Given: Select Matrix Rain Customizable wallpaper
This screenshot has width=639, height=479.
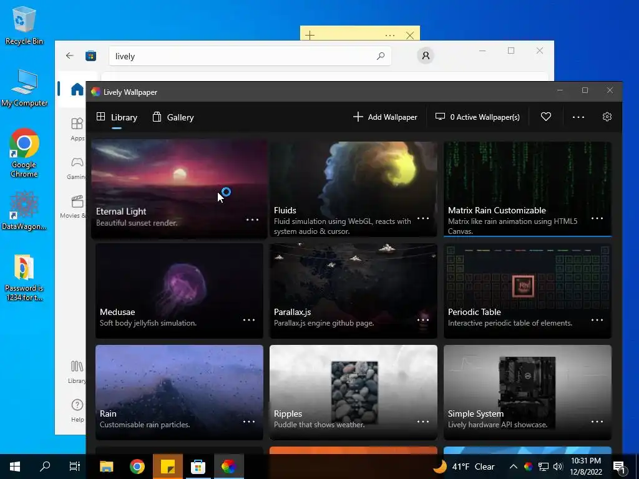Looking at the screenshot, I should (527, 189).
